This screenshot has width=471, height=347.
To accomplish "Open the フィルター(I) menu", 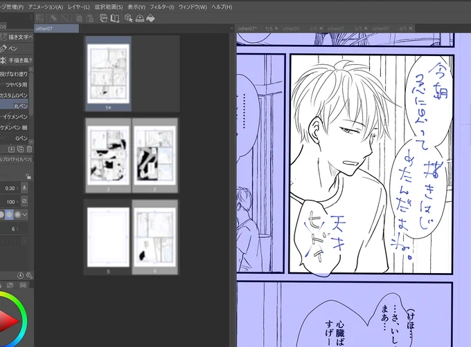I will [x=162, y=7].
